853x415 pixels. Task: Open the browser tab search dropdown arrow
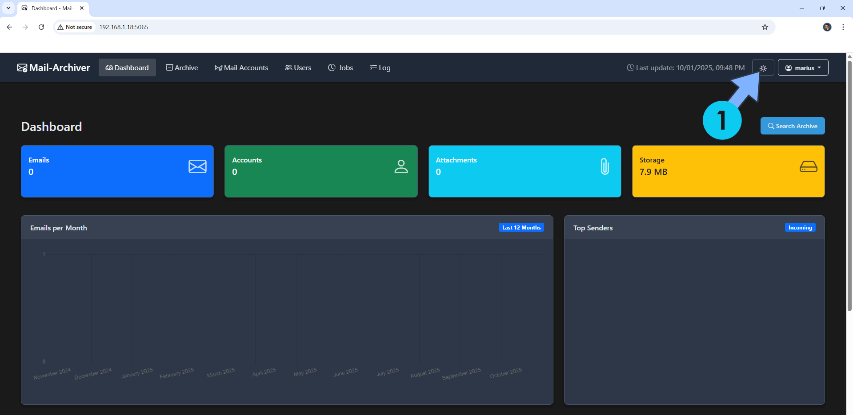[8, 8]
